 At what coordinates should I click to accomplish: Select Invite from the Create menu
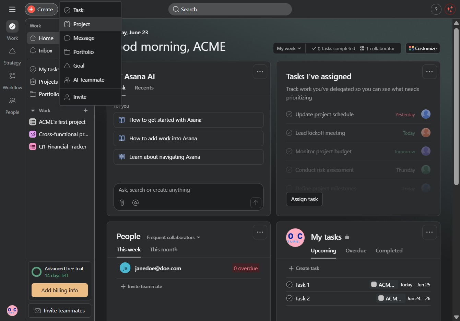pyautogui.click(x=91, y=97)
